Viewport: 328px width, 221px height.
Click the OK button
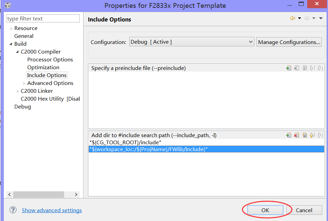click(265, 210)
